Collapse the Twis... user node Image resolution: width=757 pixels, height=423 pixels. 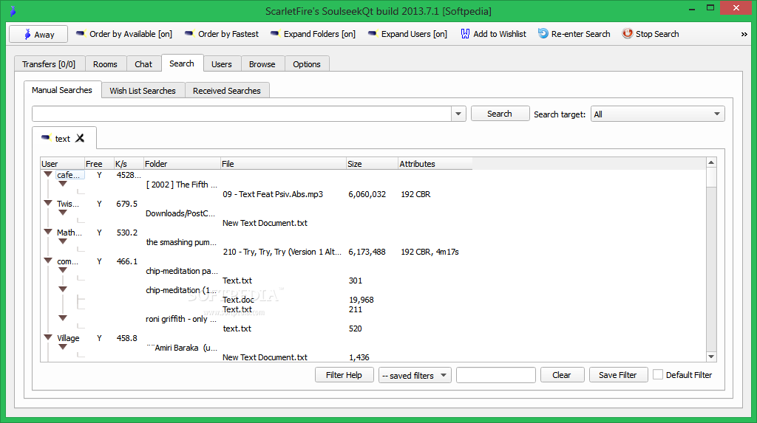tap(48, 203)
